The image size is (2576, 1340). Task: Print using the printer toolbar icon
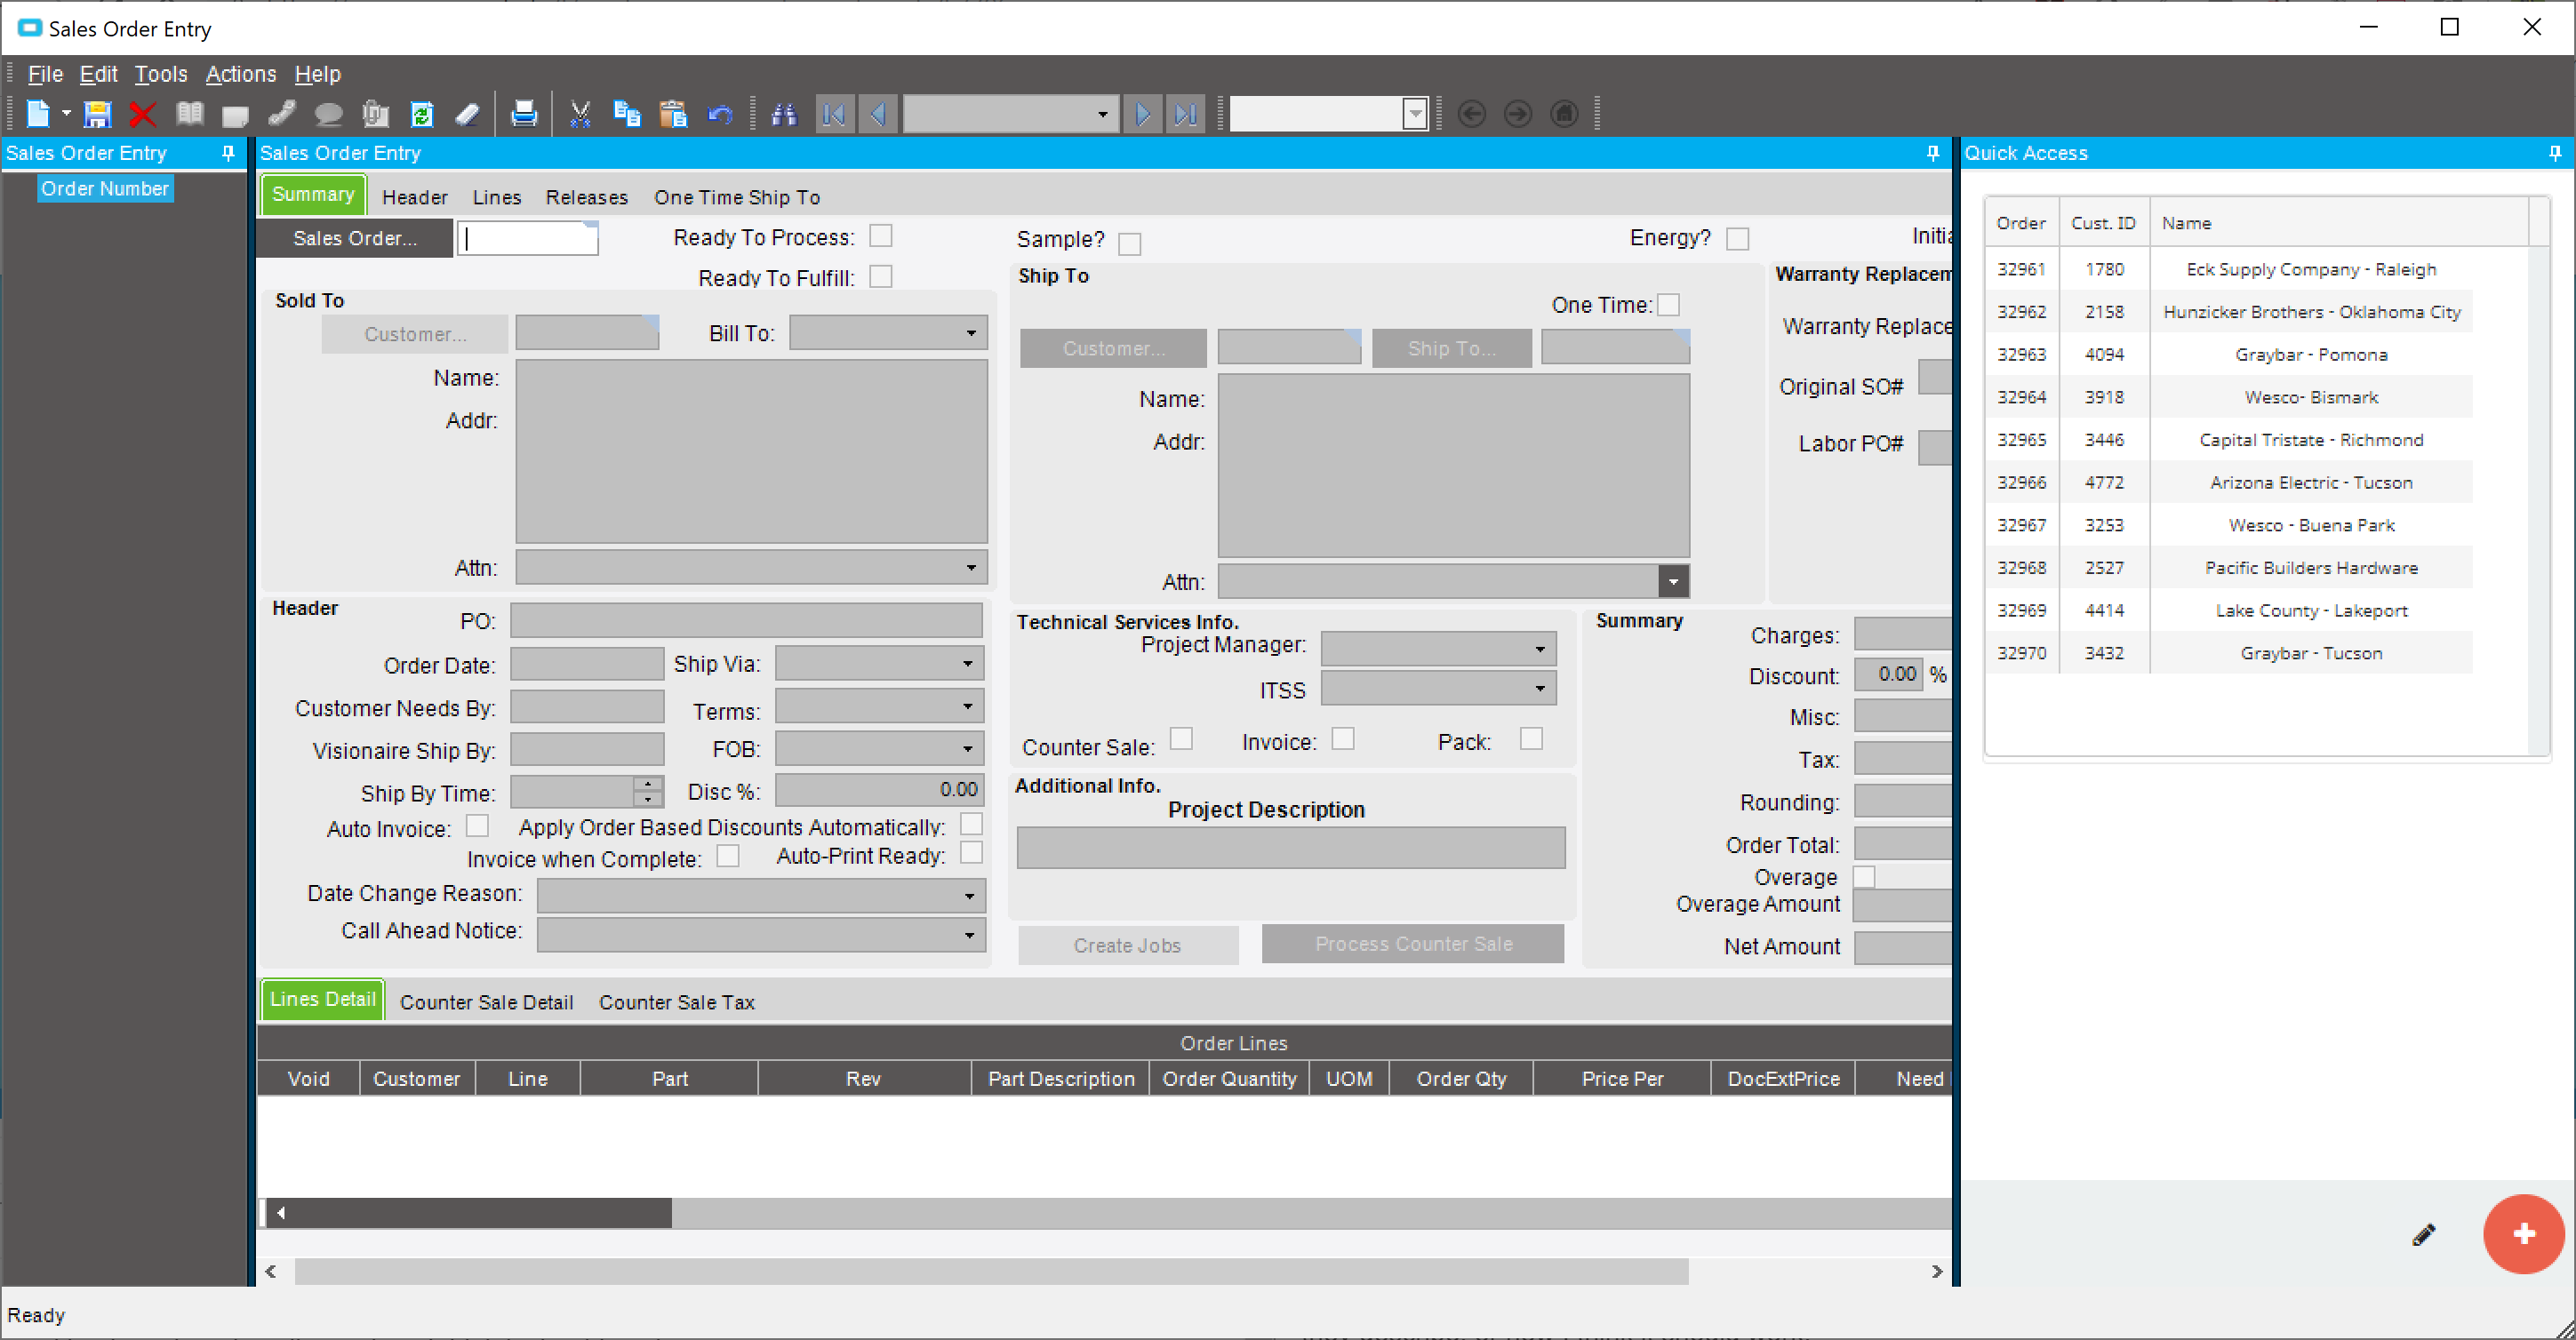tap(523, 114)
